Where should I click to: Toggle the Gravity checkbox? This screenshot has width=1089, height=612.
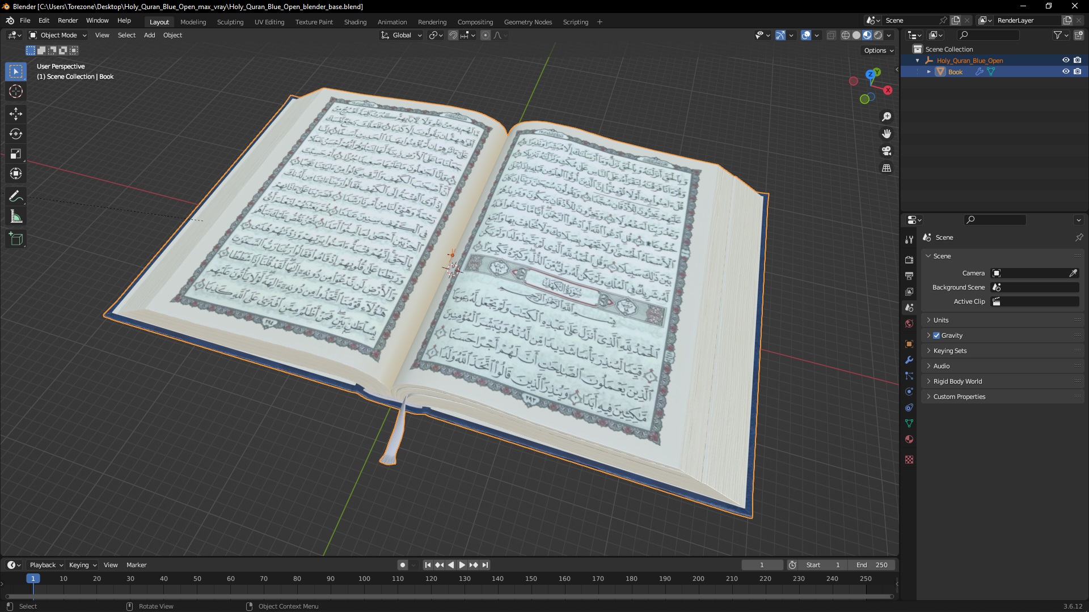tap(936, 335)
